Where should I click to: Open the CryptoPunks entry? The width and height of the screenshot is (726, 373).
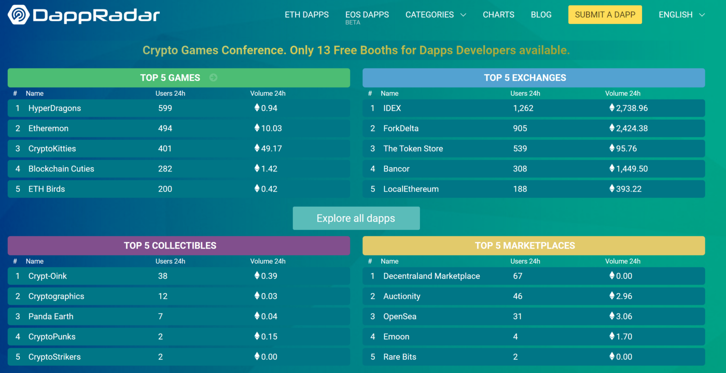pos(179,337)
